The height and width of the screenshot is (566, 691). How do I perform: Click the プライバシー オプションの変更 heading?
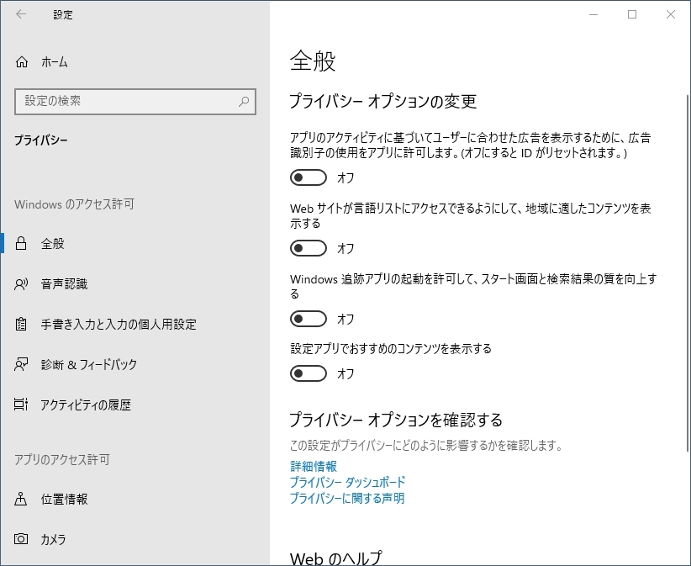(x=383, y=101)
